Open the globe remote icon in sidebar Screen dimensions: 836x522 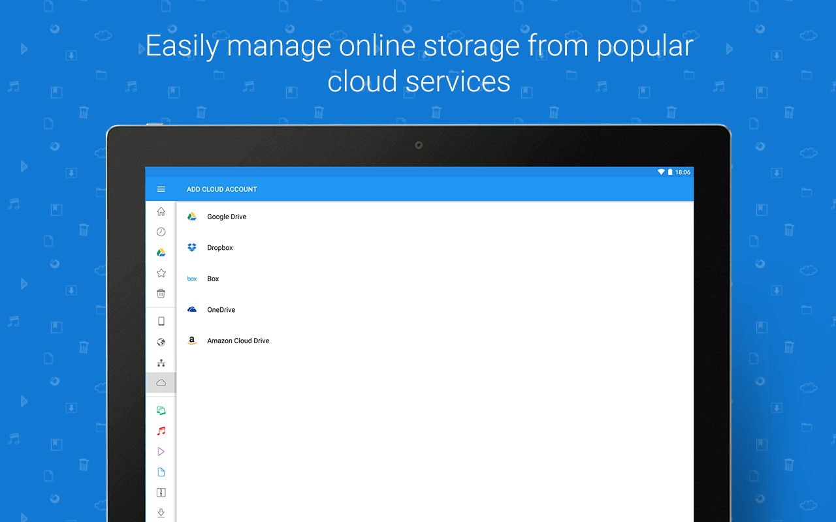click(161, 342)
